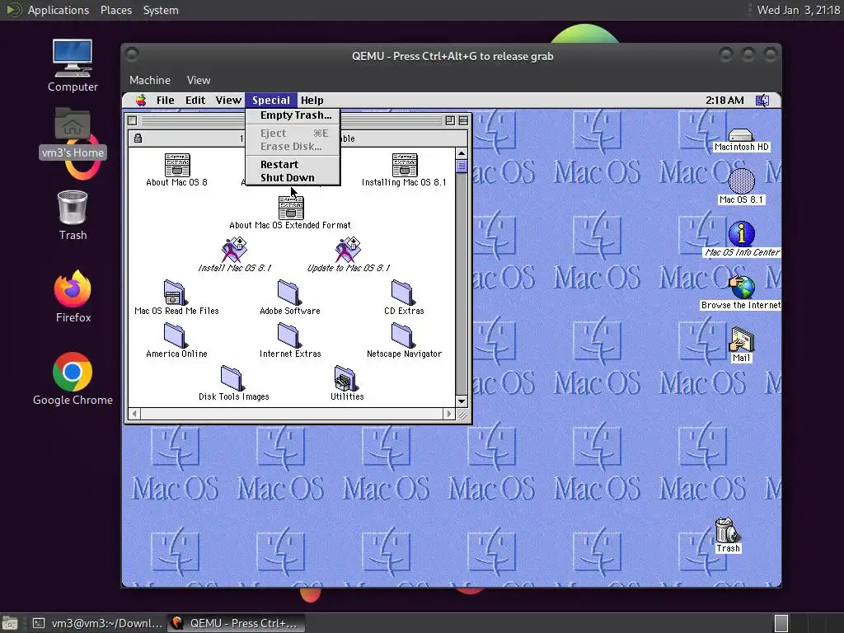
Task: Select the Mac OS desktop Trash icon
Action: coord(727,530)
